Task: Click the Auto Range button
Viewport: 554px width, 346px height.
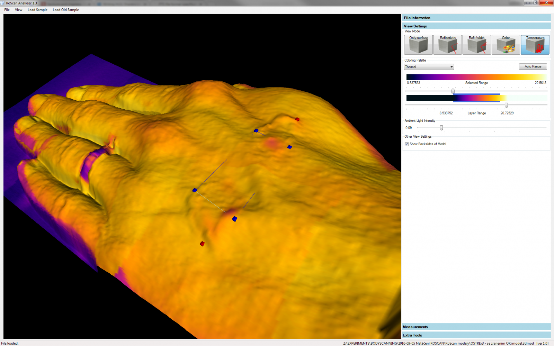Action: [x=533, y=66]
